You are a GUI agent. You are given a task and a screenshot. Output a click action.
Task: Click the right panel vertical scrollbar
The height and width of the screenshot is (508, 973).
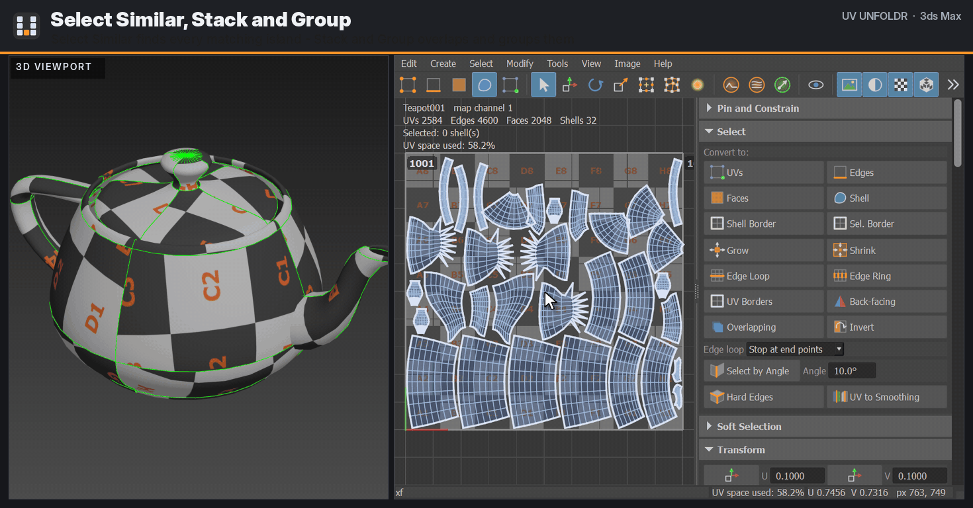tap(957, 132)
